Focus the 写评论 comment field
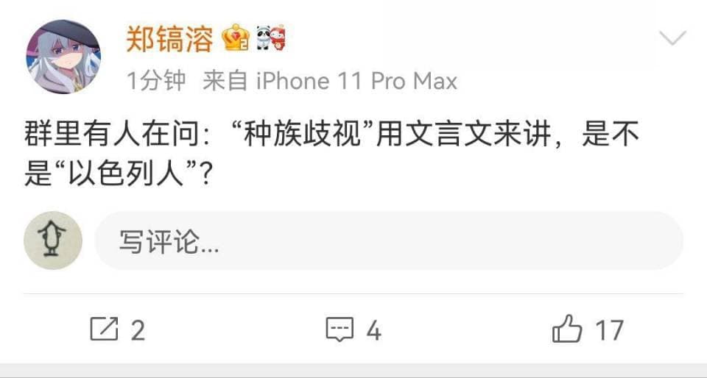Viewport: 707px width, 378px height. coord(389,240)
